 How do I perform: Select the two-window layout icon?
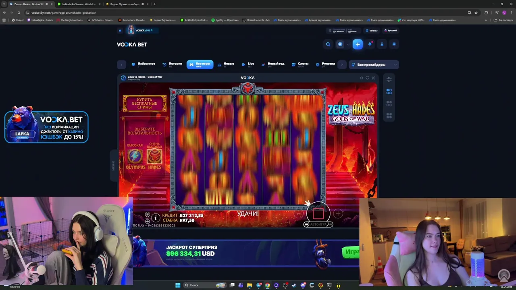(389, 104)
